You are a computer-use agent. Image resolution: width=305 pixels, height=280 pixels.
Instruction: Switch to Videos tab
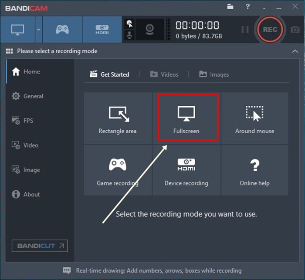pos(164,74)
